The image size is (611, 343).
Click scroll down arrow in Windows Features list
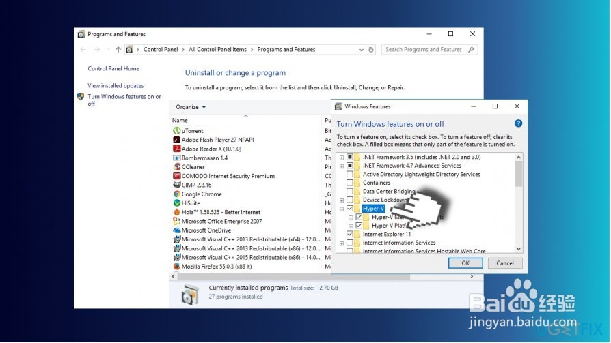(518, 249)
